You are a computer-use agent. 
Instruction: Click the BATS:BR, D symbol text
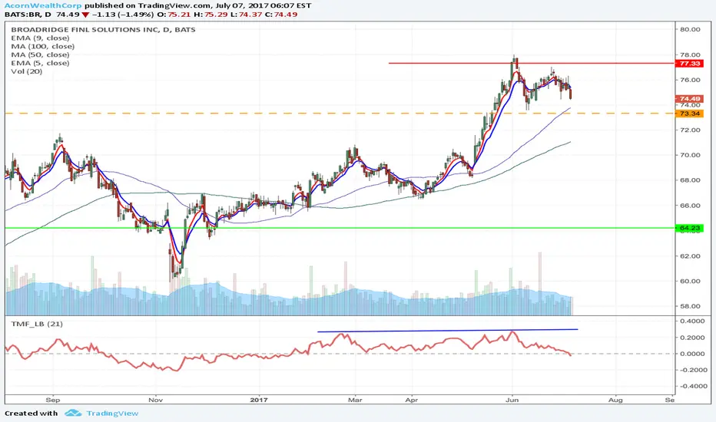tap(28, 15)
